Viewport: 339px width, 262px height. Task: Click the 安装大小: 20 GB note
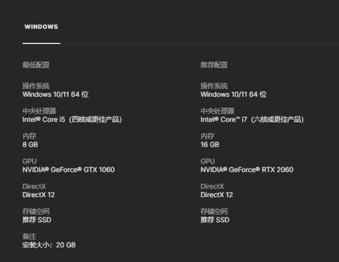tap(49, 245)
